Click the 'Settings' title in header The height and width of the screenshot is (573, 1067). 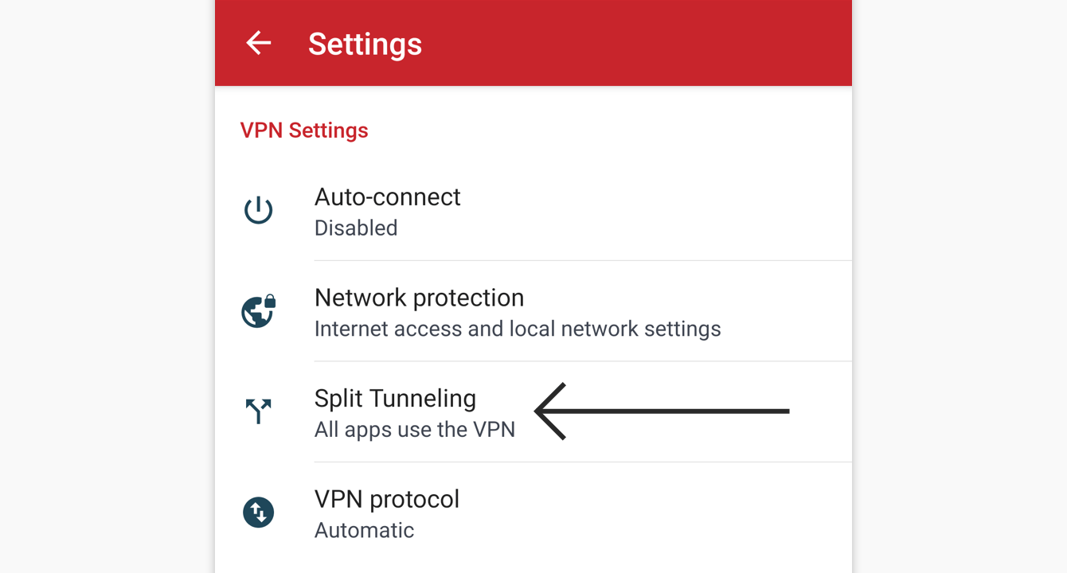pos(365,44)
